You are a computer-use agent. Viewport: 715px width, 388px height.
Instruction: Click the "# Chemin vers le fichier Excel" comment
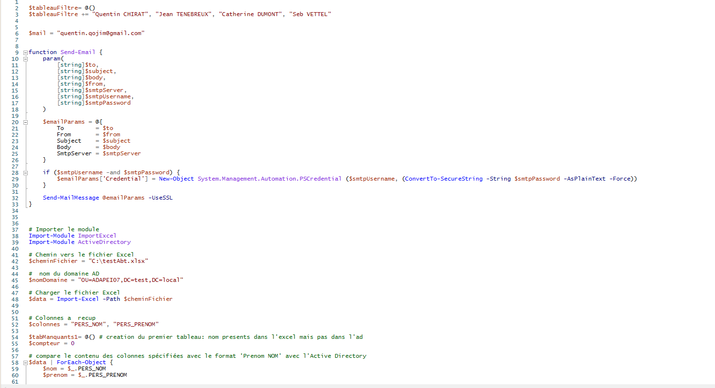pos(81,255)
